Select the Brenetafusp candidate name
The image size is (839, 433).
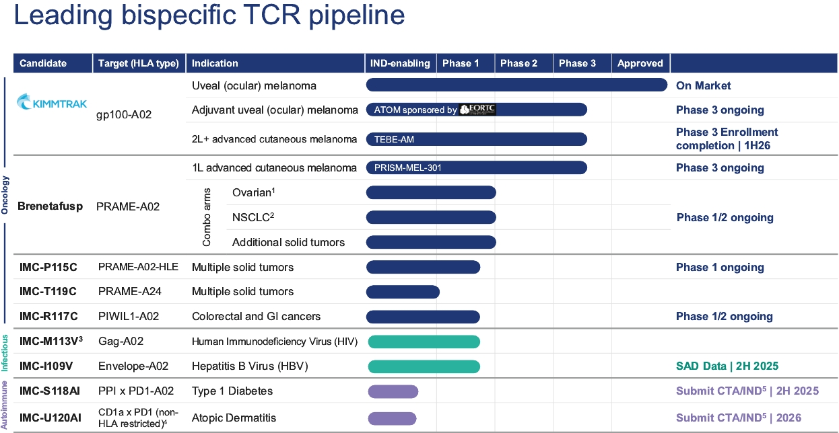point(51,206)
